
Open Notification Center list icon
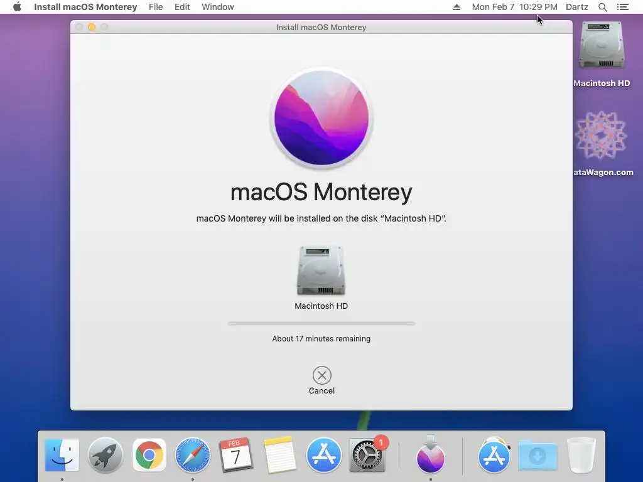[622, 7]
